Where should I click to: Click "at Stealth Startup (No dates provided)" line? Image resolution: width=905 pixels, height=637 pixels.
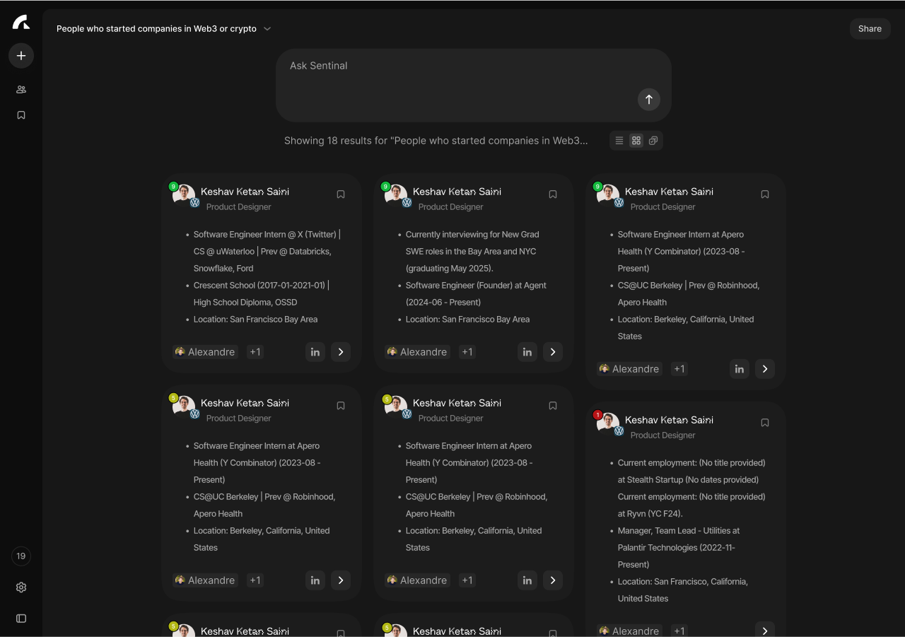tap(688, 480)
